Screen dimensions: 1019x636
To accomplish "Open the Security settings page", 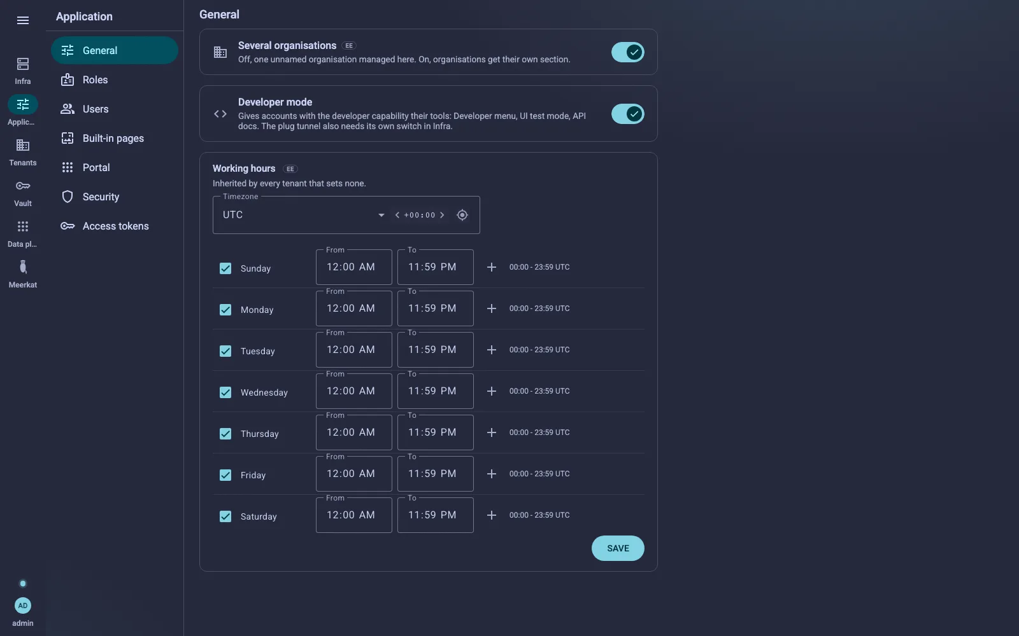I will [115, 197].
